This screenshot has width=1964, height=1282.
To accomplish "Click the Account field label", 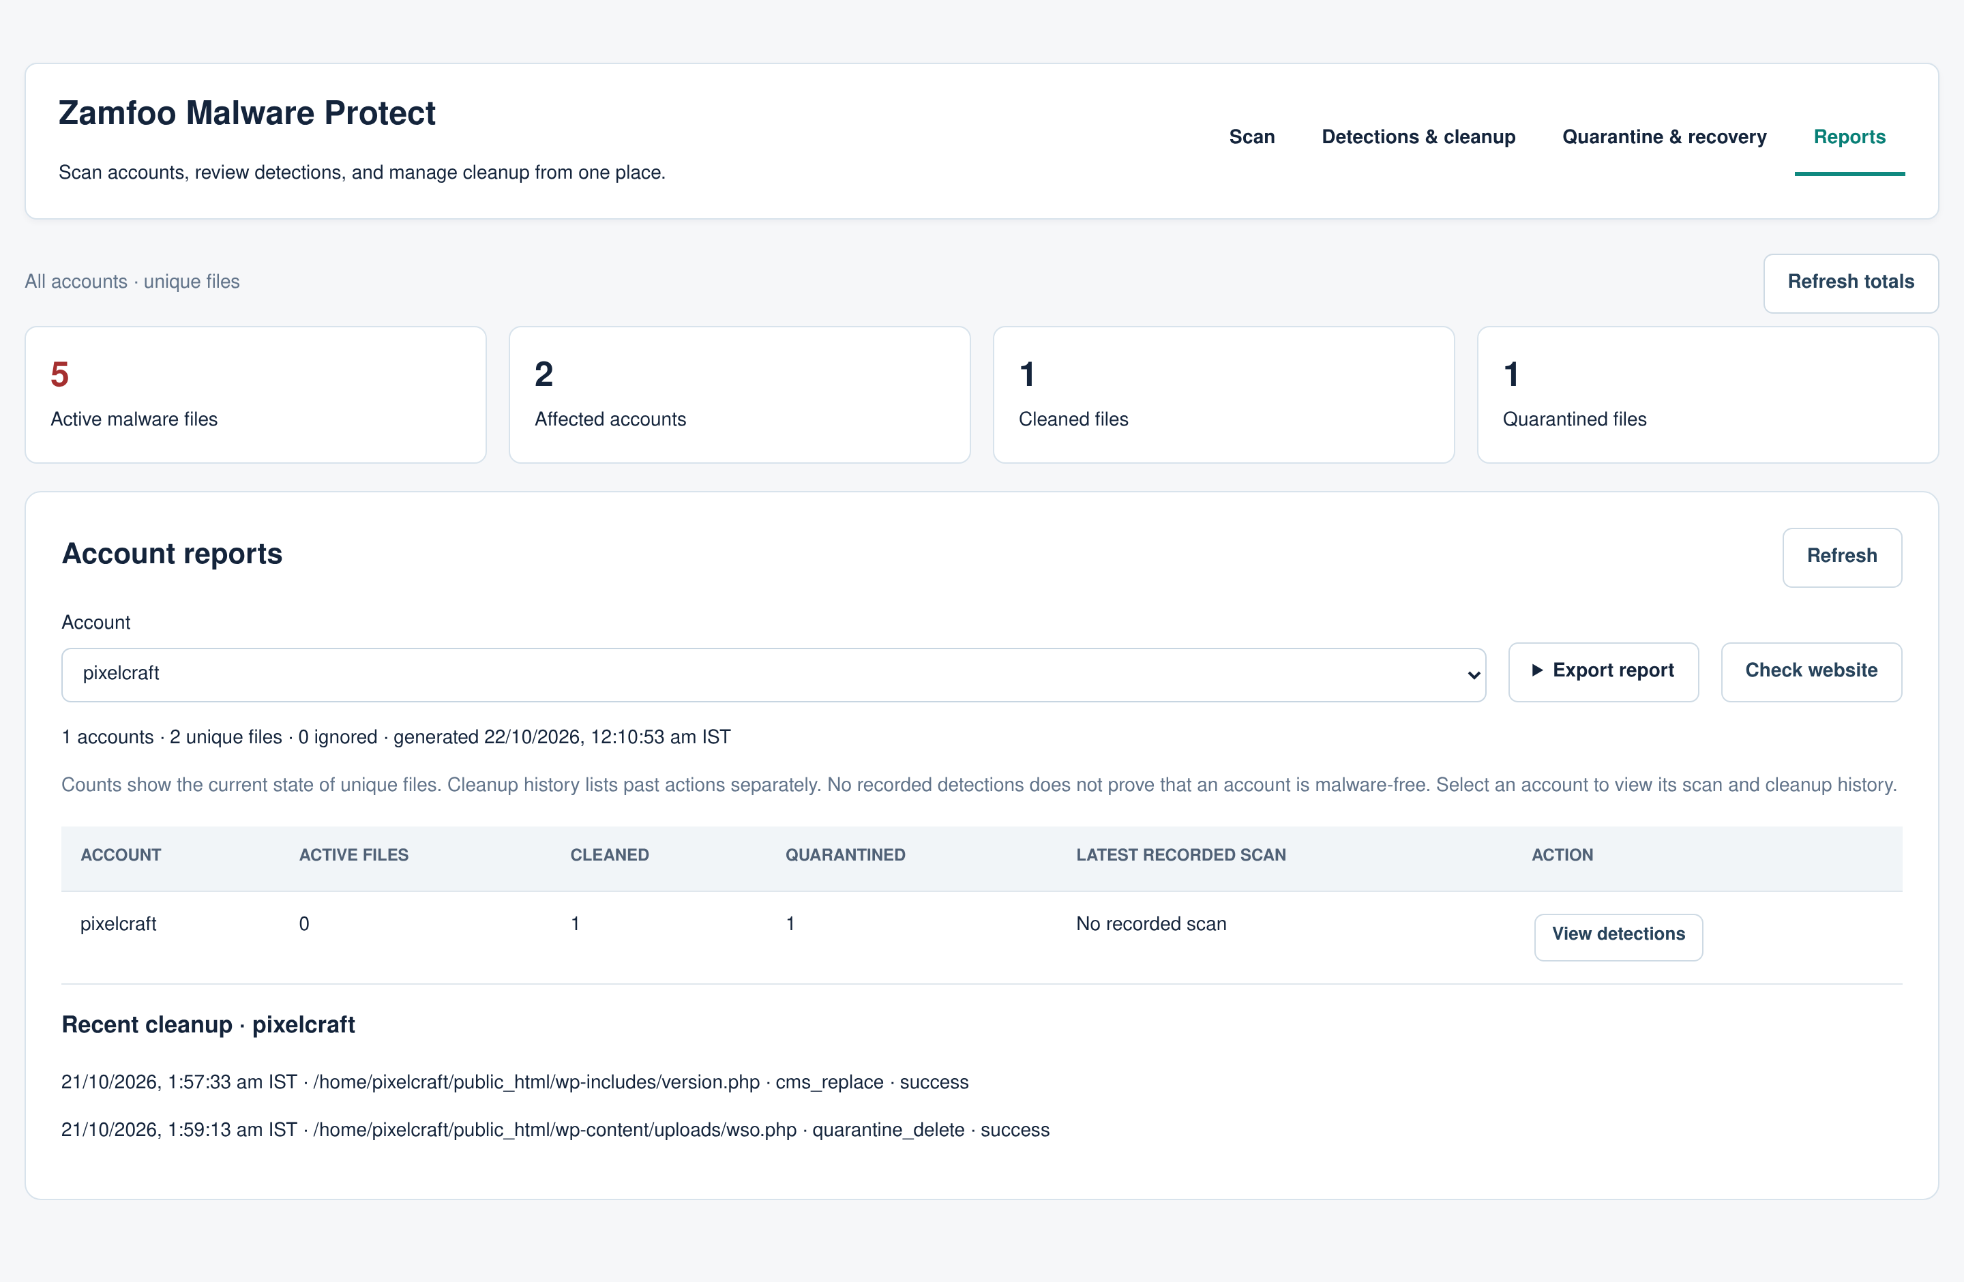I will click(x=95, y=622).
